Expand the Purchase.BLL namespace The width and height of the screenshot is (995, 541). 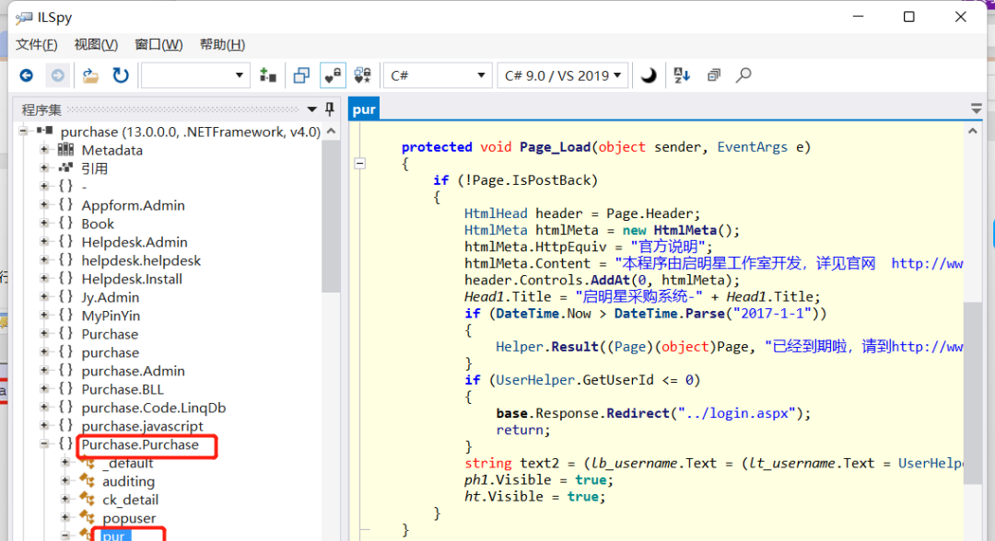coord(44,388)
